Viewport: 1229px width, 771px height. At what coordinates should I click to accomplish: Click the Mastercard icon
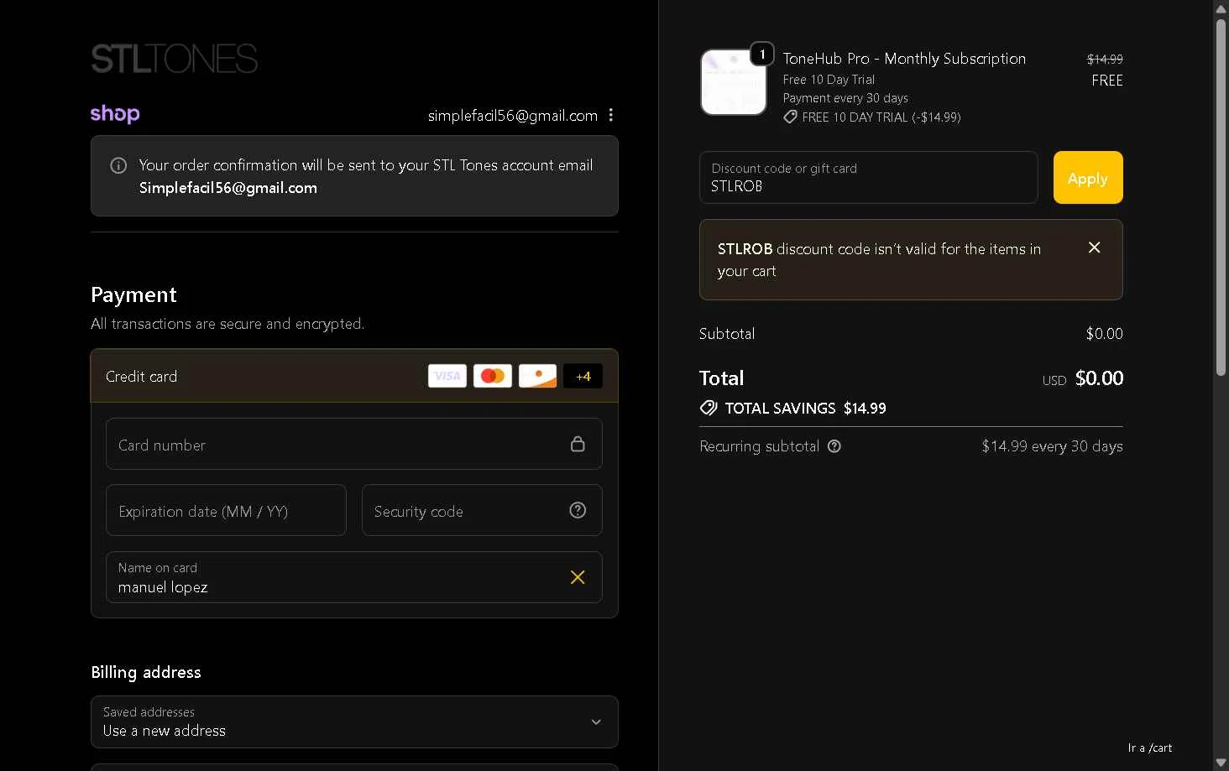[493, 376]
